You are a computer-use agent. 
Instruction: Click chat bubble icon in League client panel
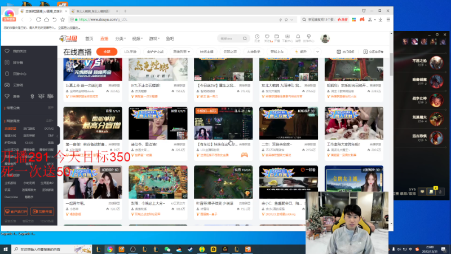click(x=422, y=191)
